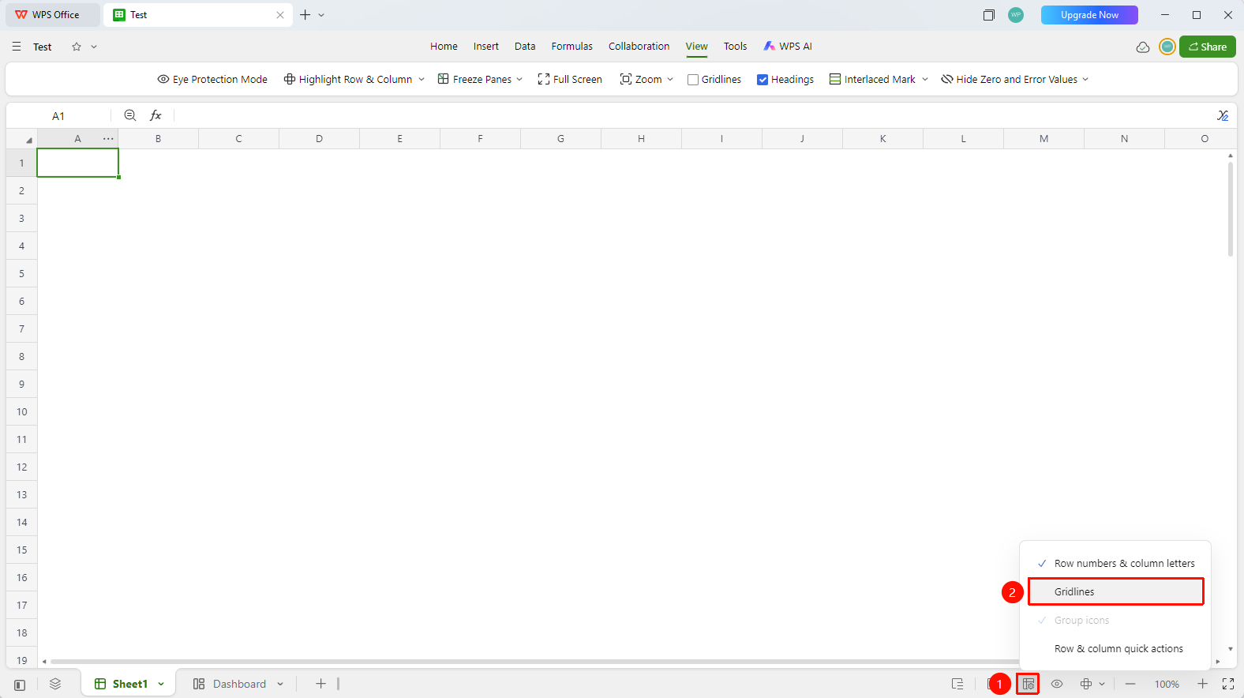Viewport: 1244px width, 698px height.
Task: Expand the Sheet1 tab dropdown arrow
Action: click(x=161, y=685)
